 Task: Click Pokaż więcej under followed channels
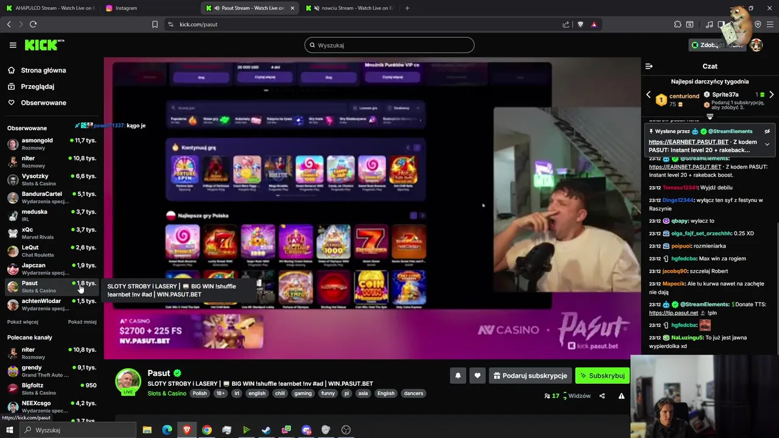pyautogui.click(x=23, y=322)
